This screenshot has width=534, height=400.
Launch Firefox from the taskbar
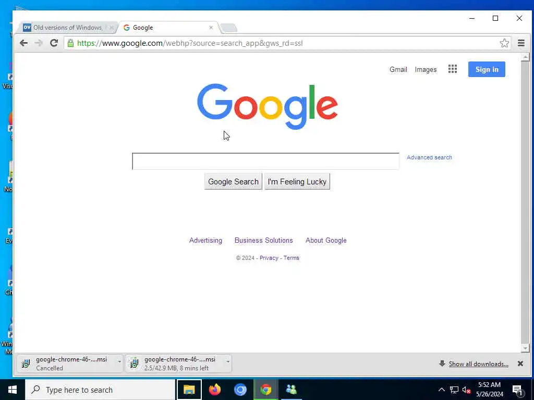click(x=215, y=390)
